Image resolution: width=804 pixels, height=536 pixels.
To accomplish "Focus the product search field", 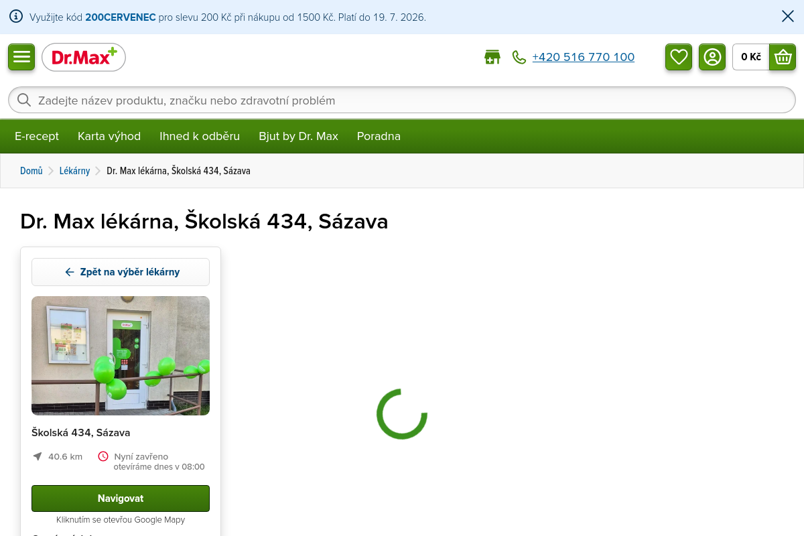I will (x=402, y=100).
